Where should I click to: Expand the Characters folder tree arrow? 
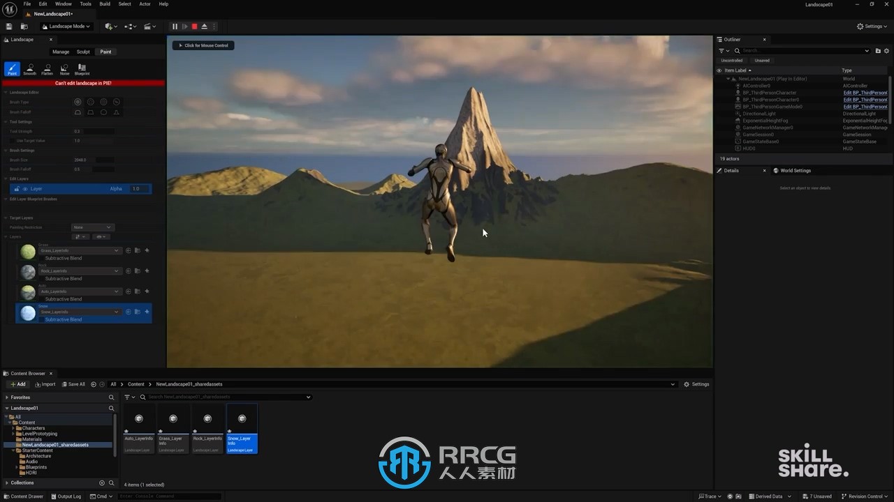point(15,428)
